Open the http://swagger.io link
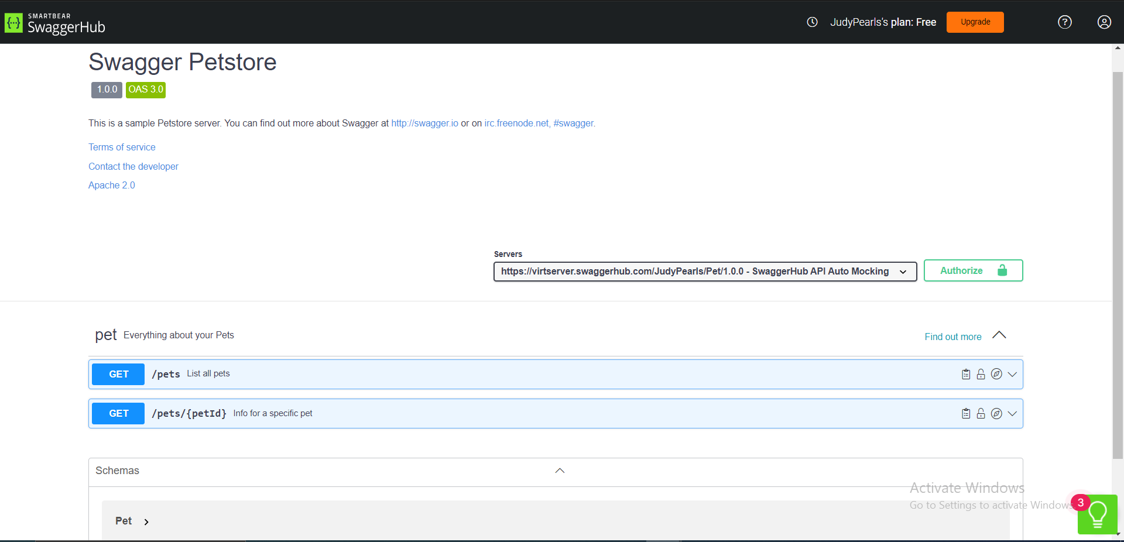The height and width of the screenshot is (542, 1124). click(x=424, y=124)
